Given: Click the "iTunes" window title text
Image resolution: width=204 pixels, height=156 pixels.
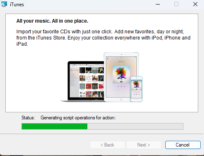Looking at the screenshot, I should click(17, 5).
